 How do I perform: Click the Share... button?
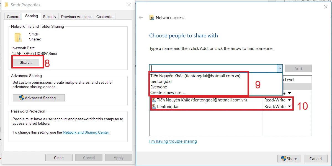26,62
